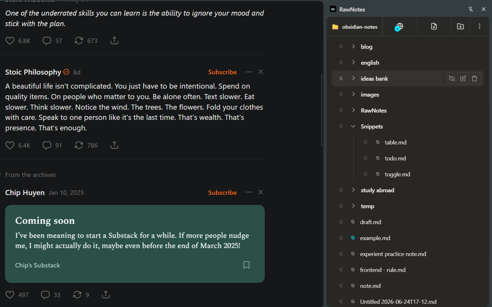Open the 33 comments on Chip's post
Viewport: 492px width, 307px height.
pyautogui.click(x=45, y=295)
